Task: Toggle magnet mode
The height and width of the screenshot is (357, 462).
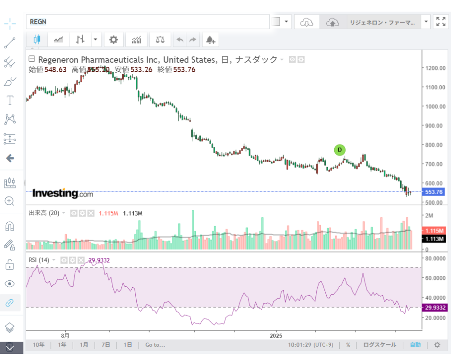Action: click(10, 226)
